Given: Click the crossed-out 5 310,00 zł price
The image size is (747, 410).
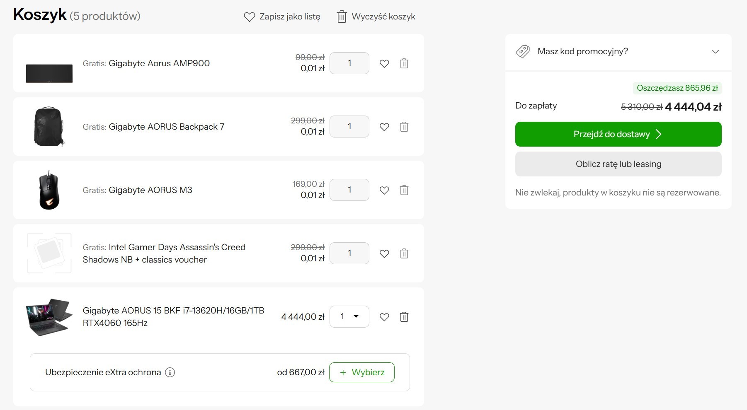Looking at the screenshot, I should coord(642,107).
